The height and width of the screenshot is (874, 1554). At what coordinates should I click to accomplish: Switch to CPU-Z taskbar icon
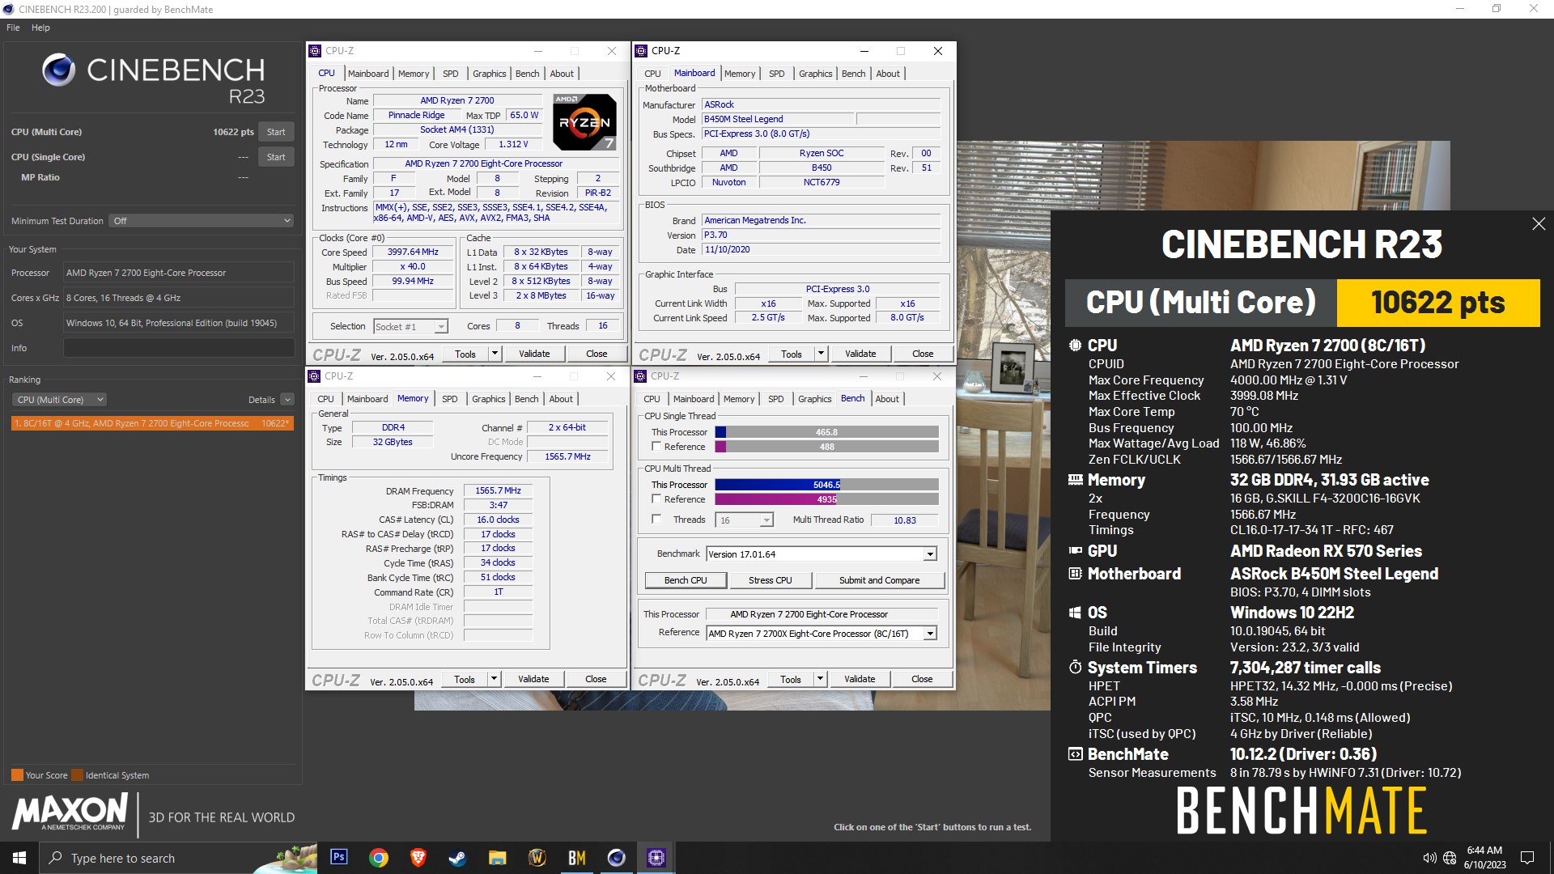(x=656, y=857)
